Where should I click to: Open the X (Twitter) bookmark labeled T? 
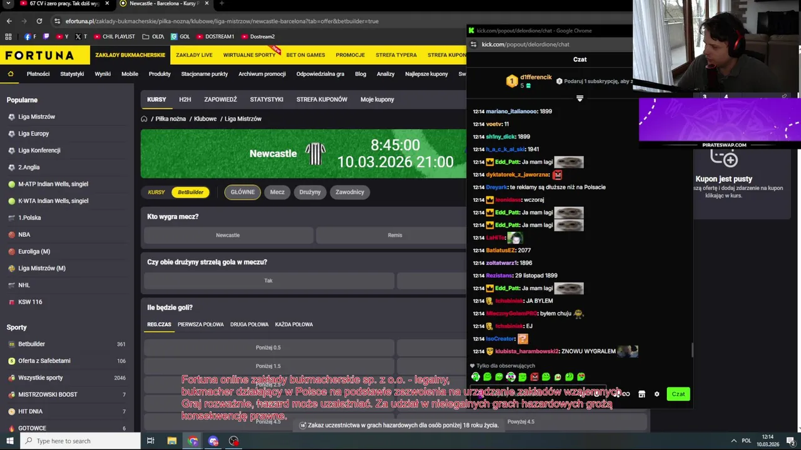tap(81, 36)
